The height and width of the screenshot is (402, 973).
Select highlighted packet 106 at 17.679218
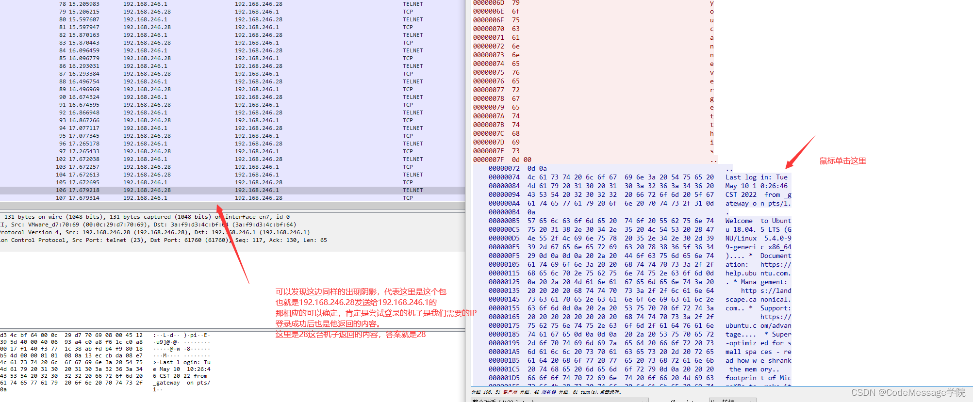pyautogui.click(x=232, y=190)
